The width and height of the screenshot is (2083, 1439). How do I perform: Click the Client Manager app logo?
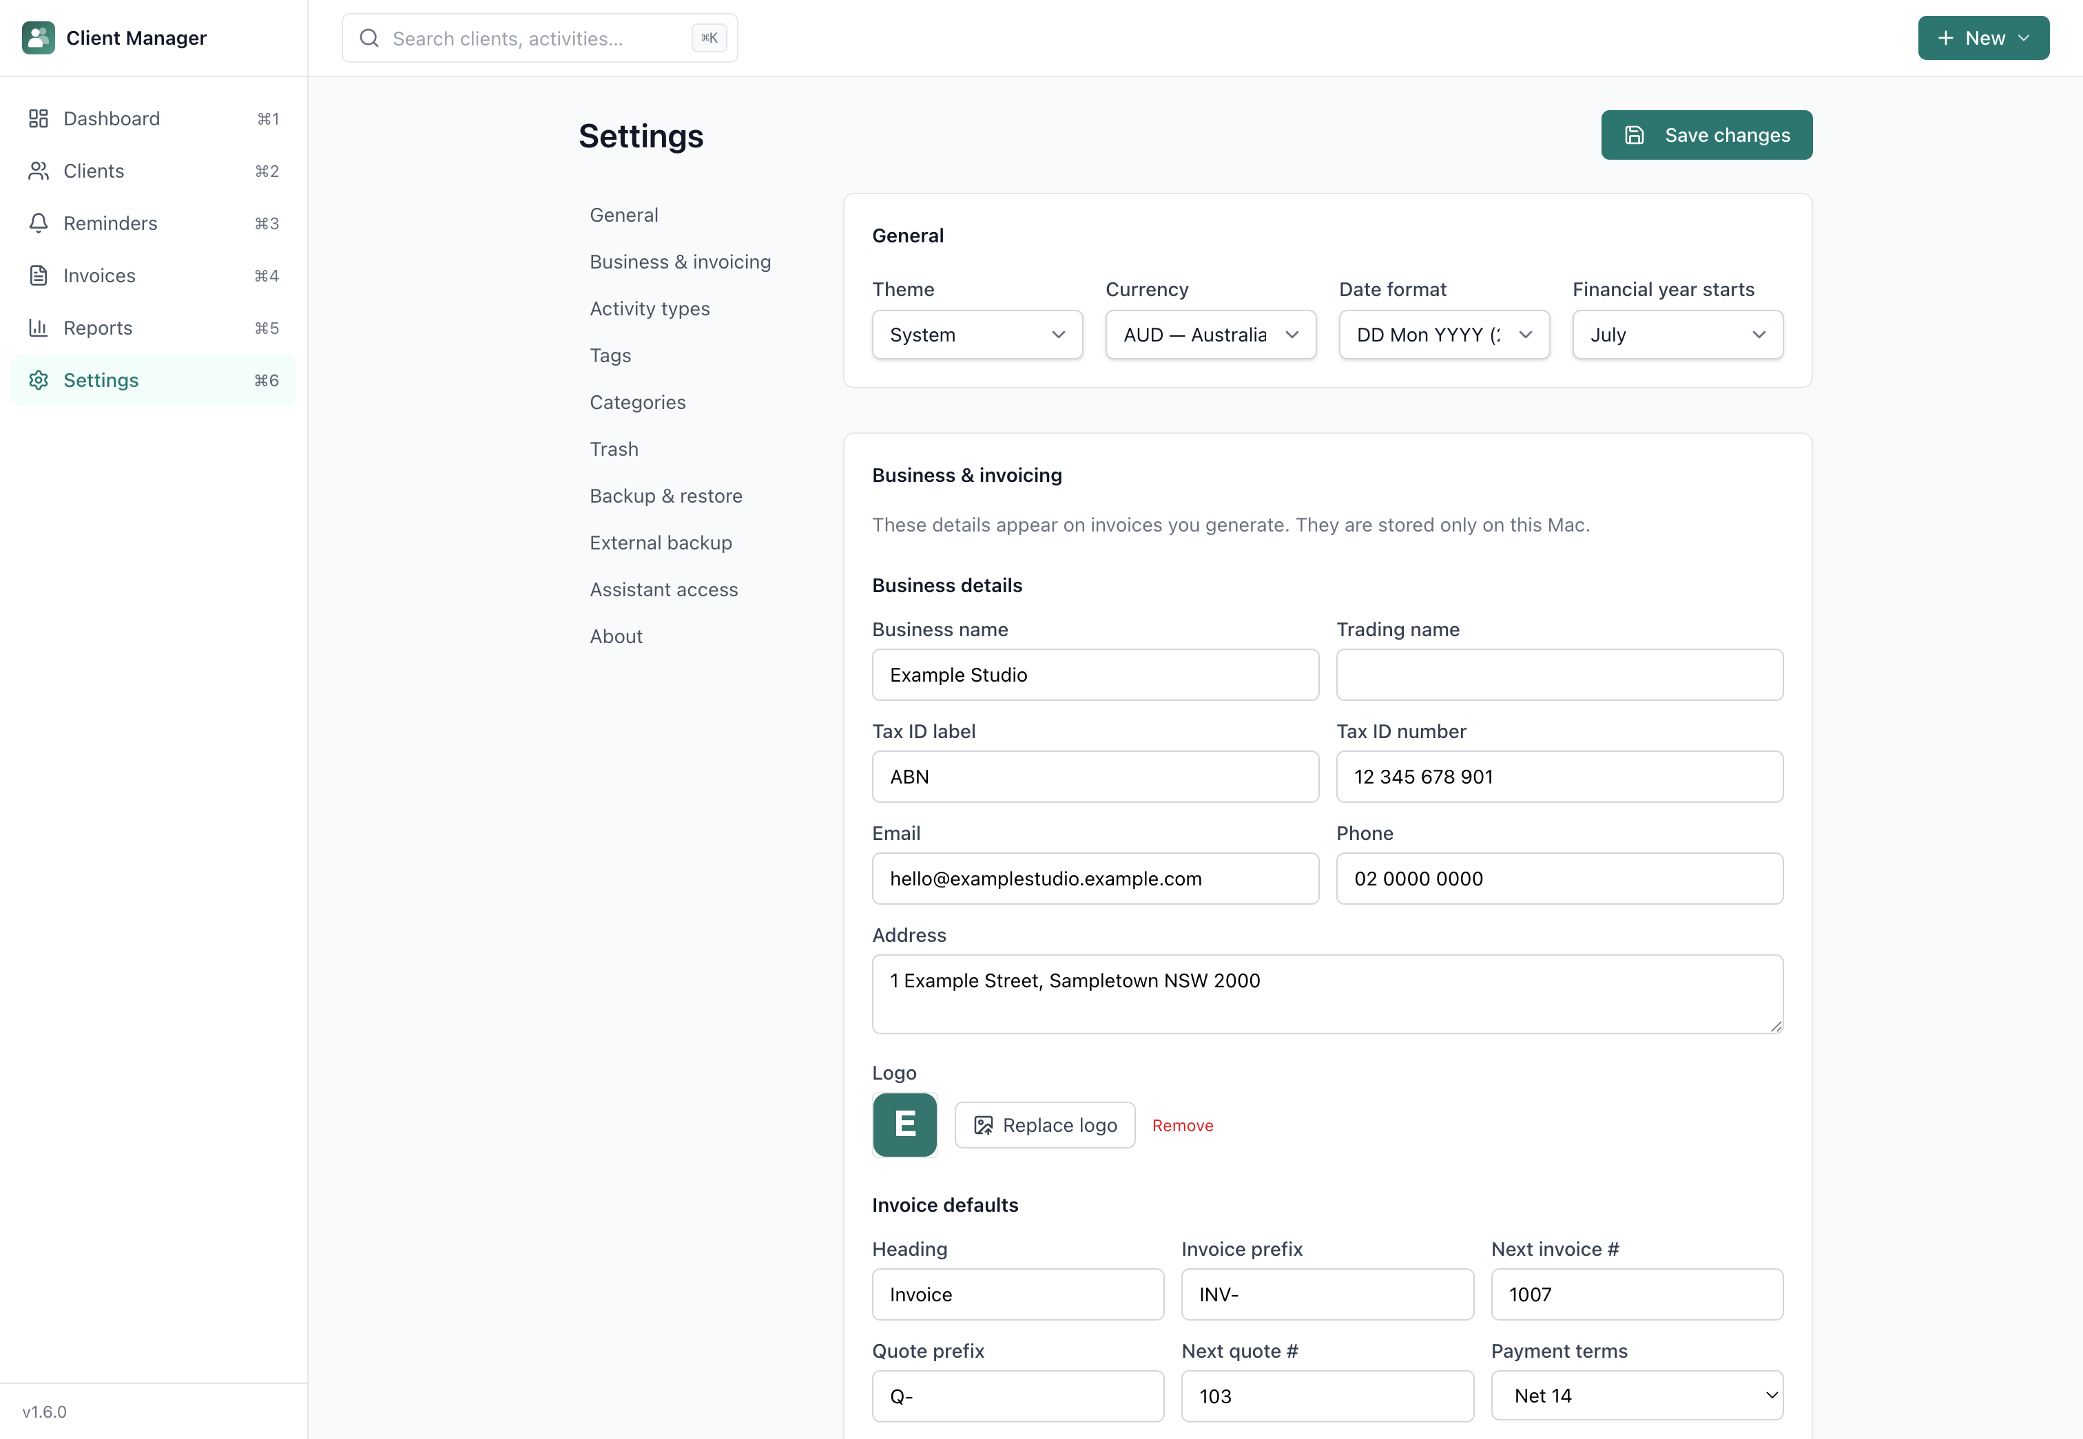pos(38,38)
